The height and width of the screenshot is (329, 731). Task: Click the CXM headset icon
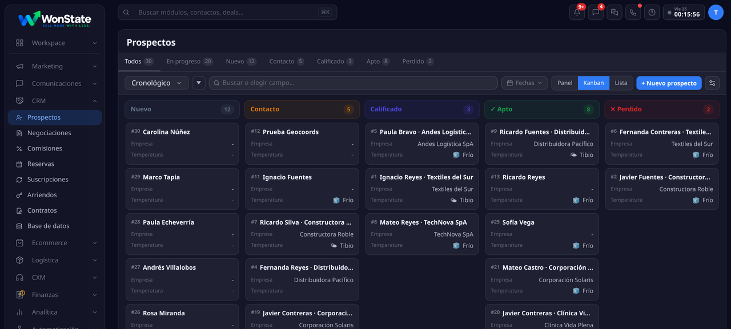point(20,278)
